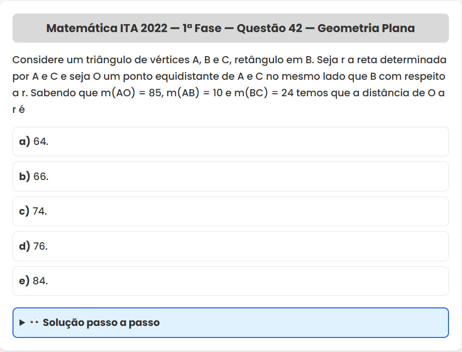462x352 pixels.
Task: Click the bold "c)" letter label
Action: (x=25, y=211)
